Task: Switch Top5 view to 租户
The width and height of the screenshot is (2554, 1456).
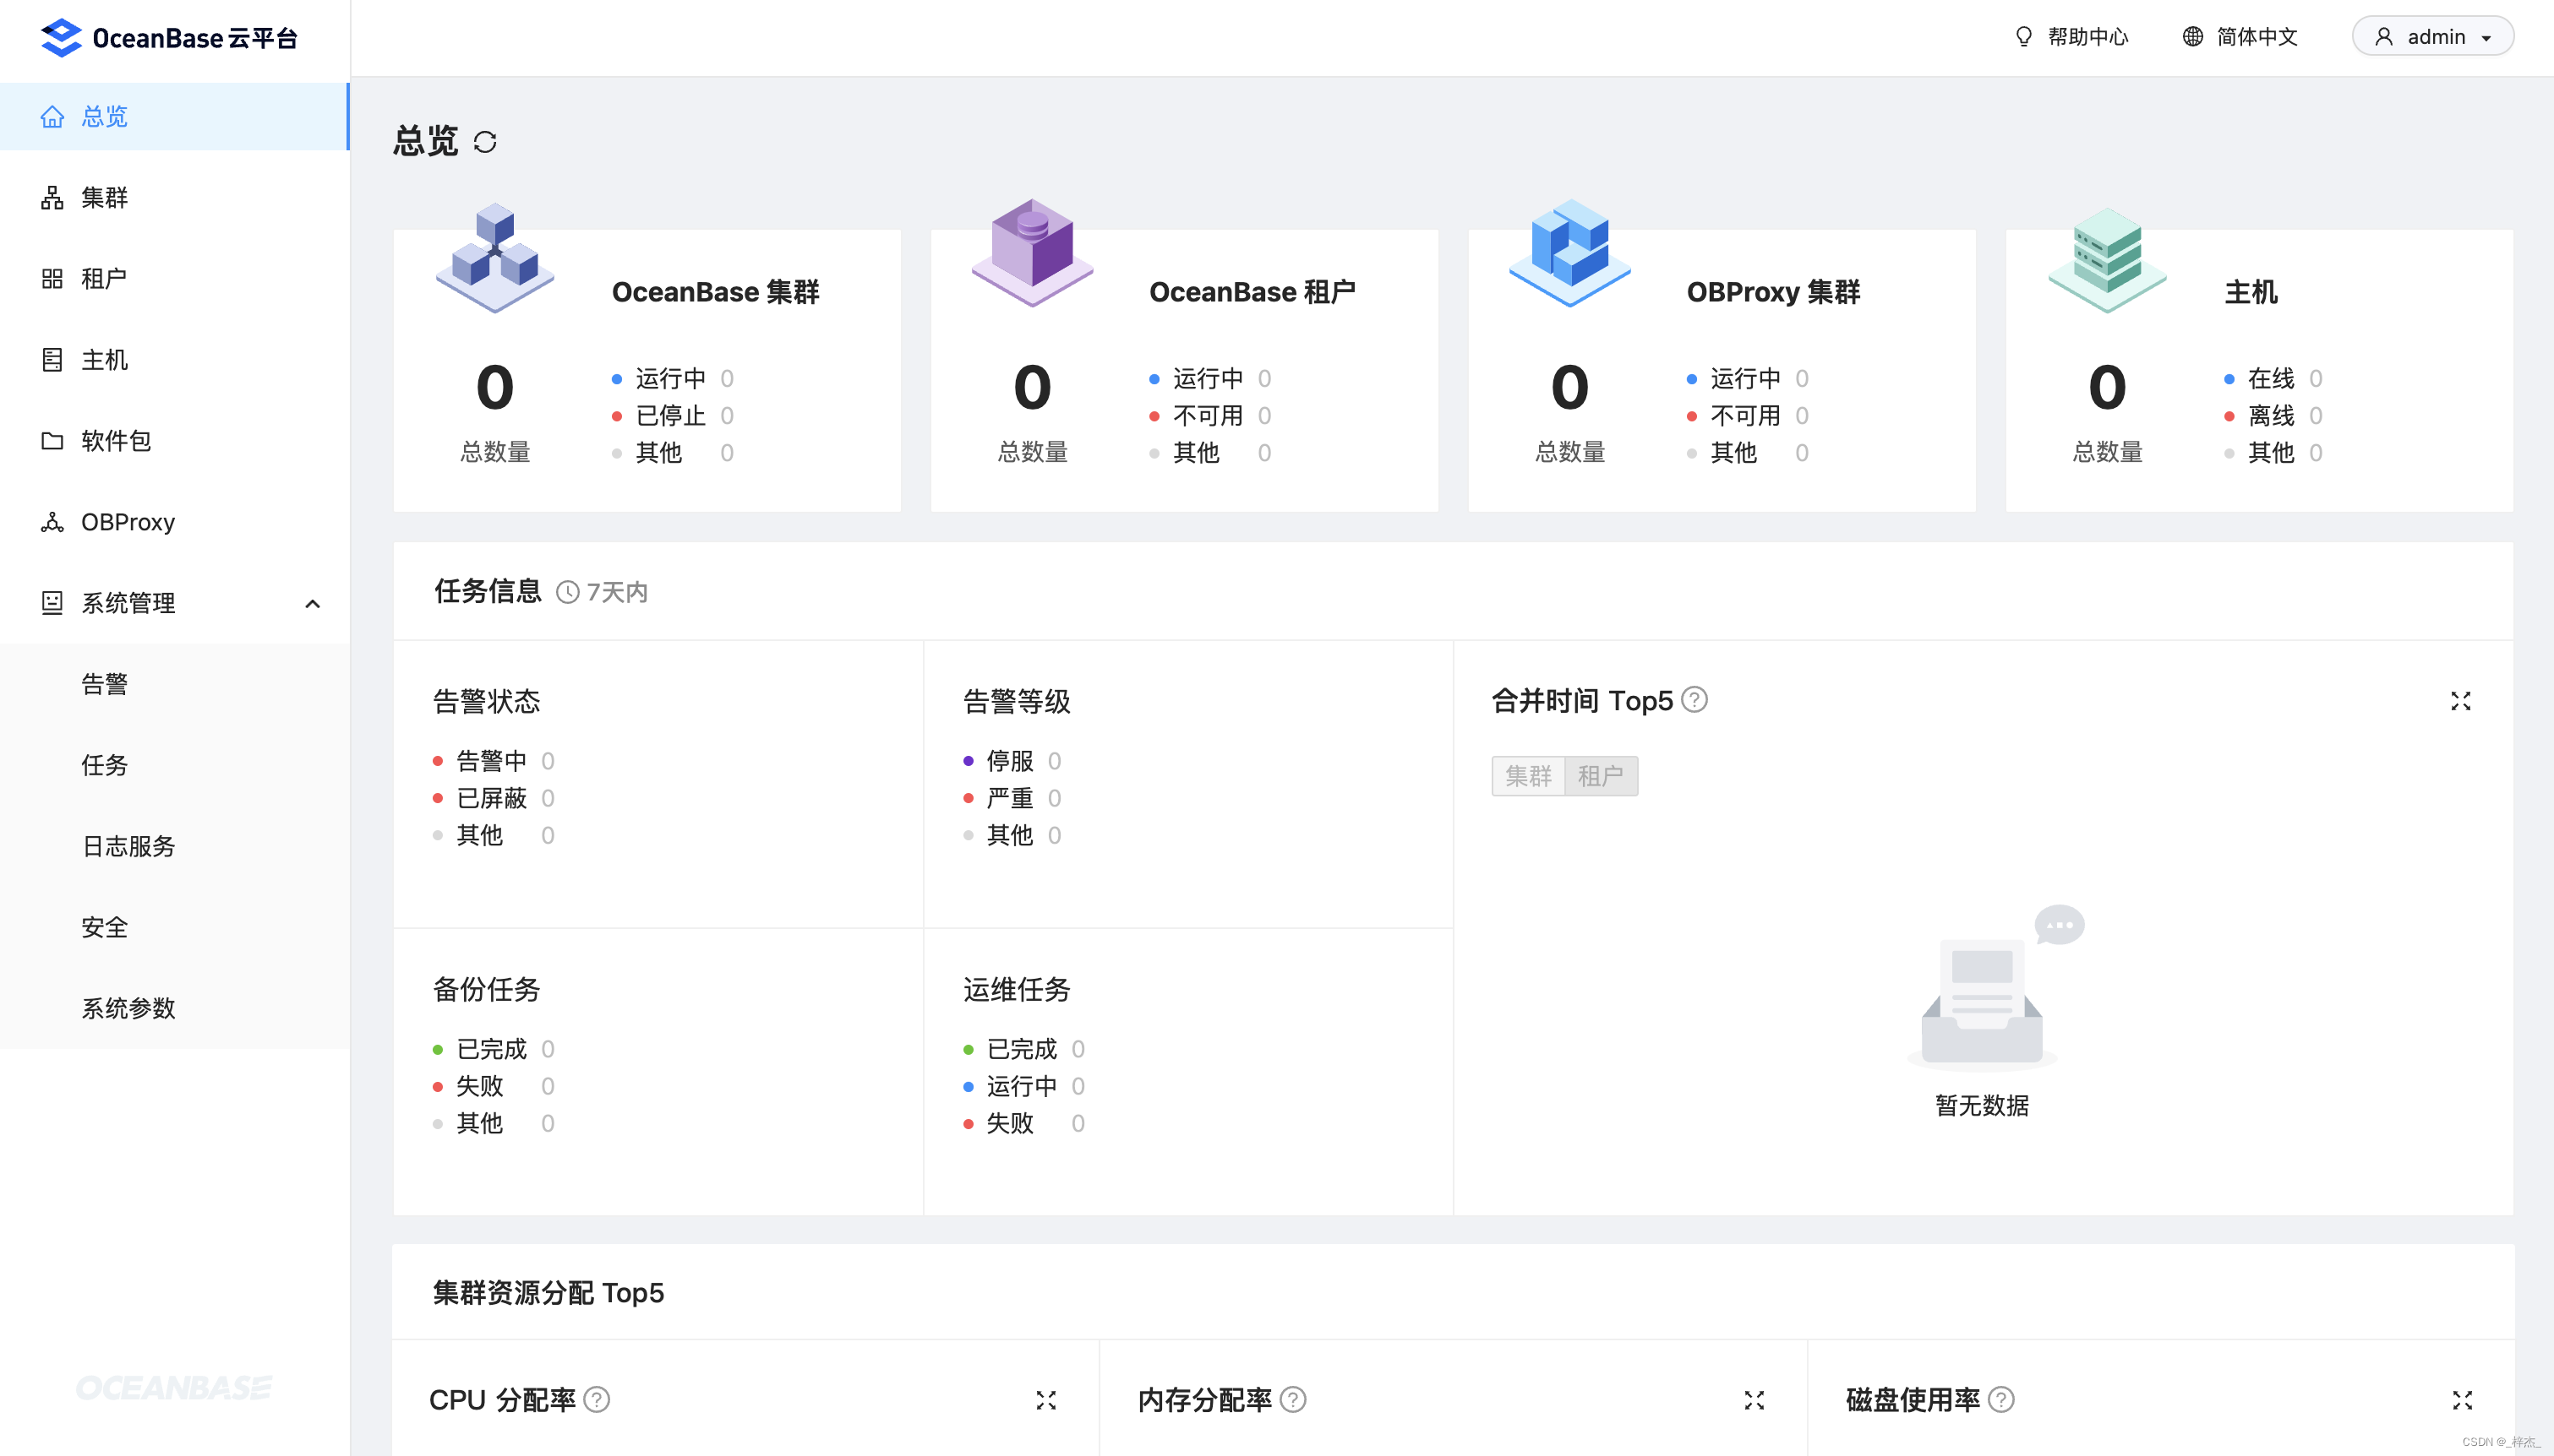Action: point(1600,776)
